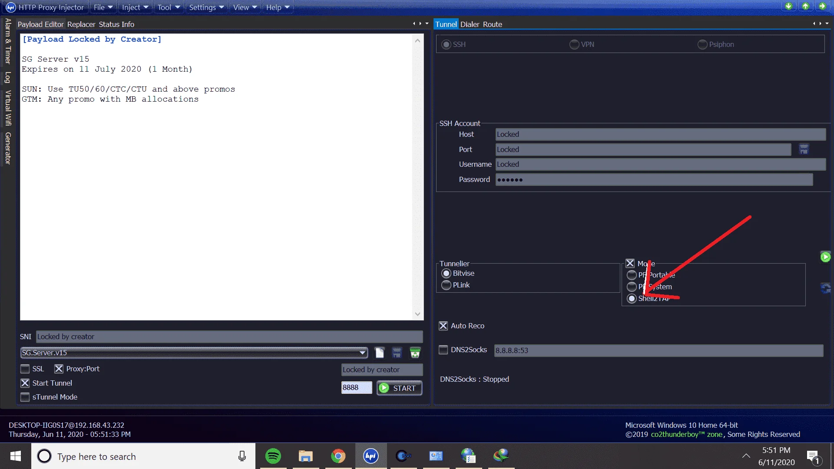Click the dark blue circular SM app taskbar icon
Image resolution: width=834 pixels, height=469 pixels.
point(404,456)
